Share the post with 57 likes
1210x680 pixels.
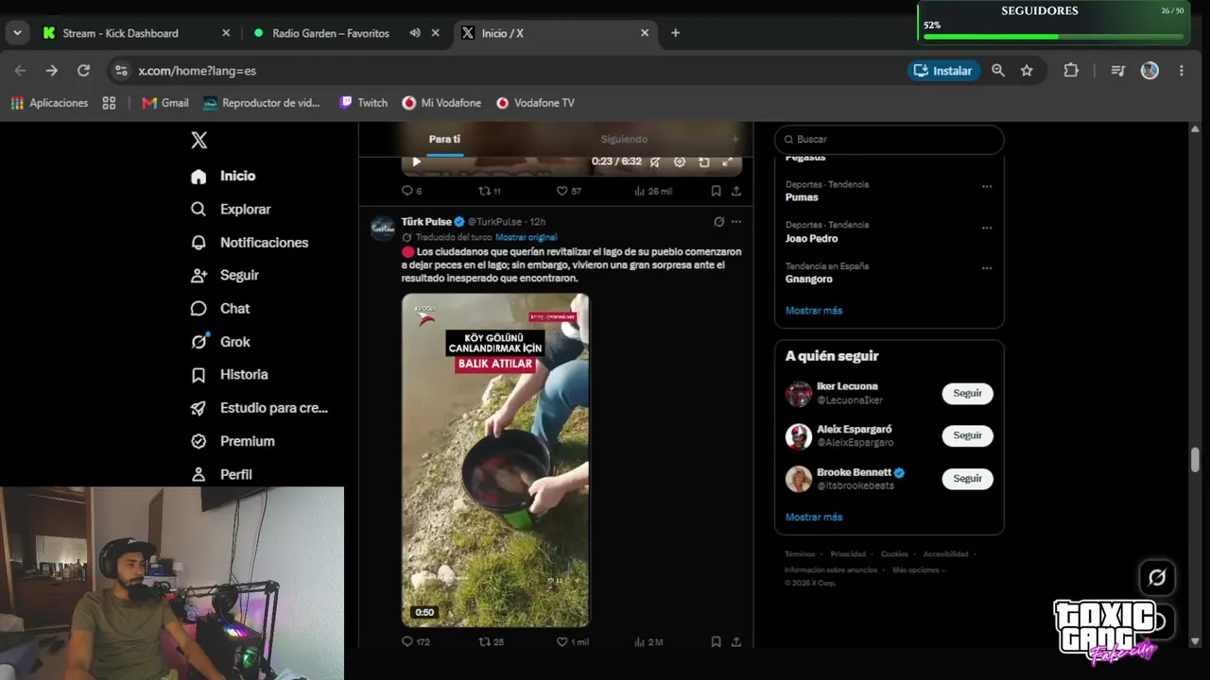click(x=736, y=191)
